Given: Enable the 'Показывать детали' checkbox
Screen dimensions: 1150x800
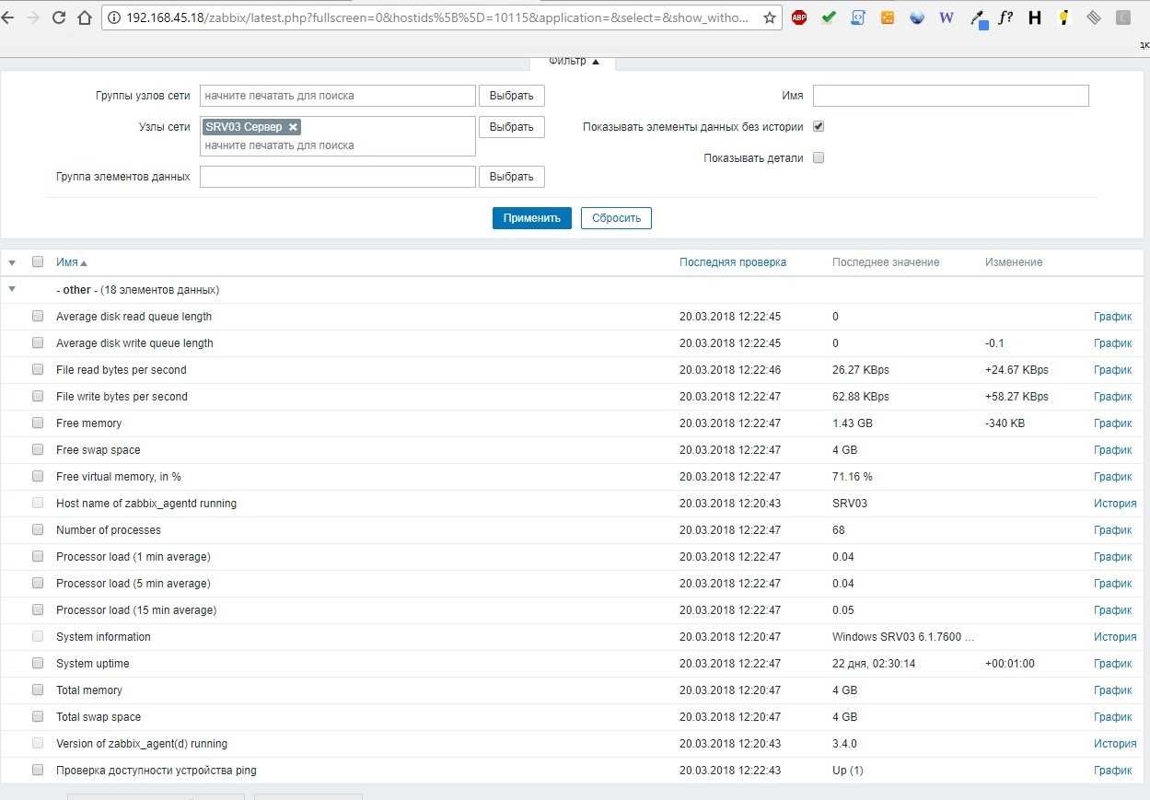Looking at the screenshot, I should (x=819, y=157).
